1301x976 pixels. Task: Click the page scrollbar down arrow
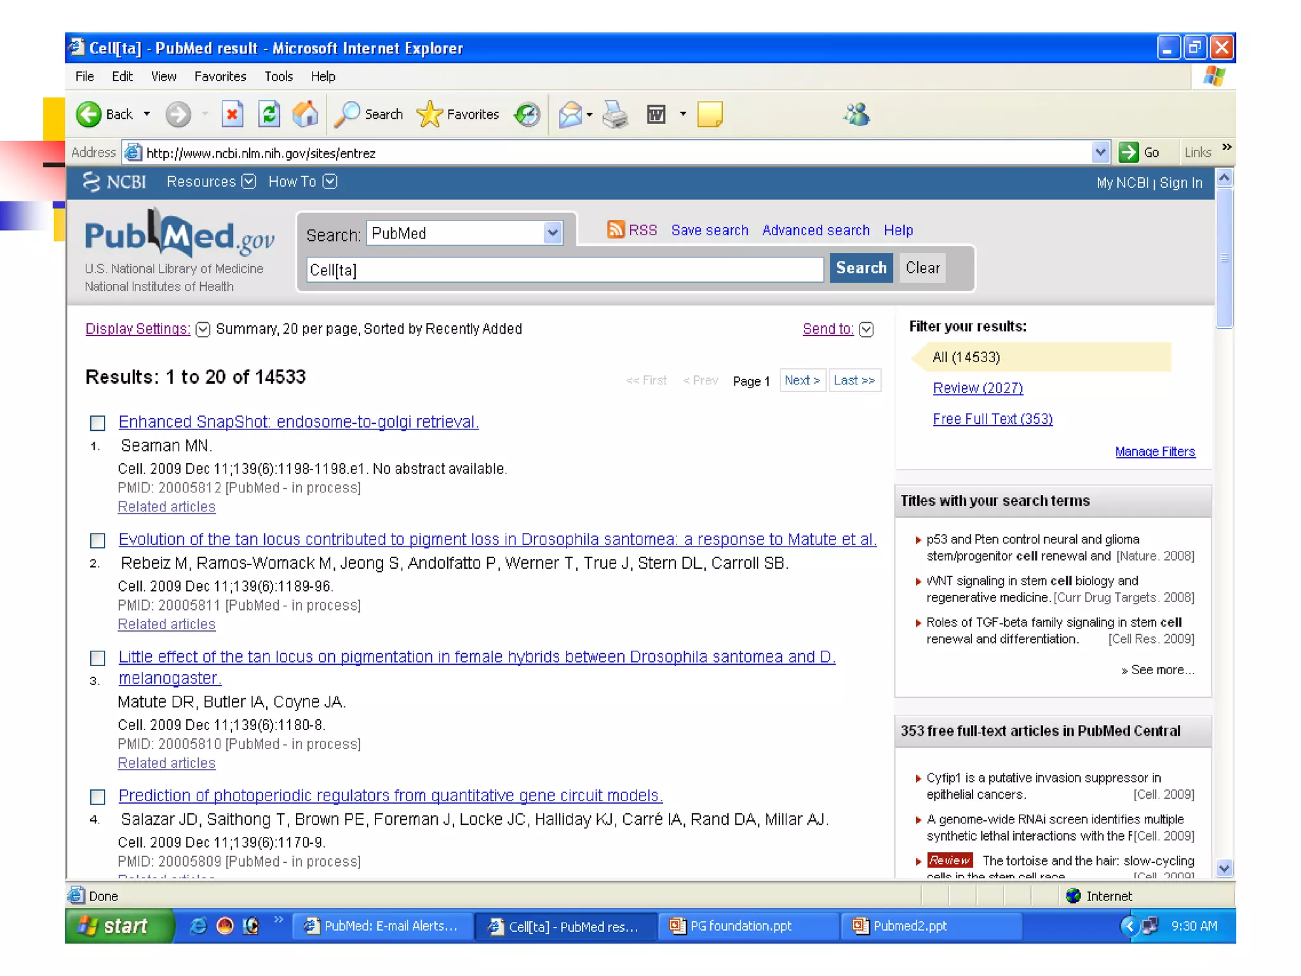click(x=1224, y=868)
